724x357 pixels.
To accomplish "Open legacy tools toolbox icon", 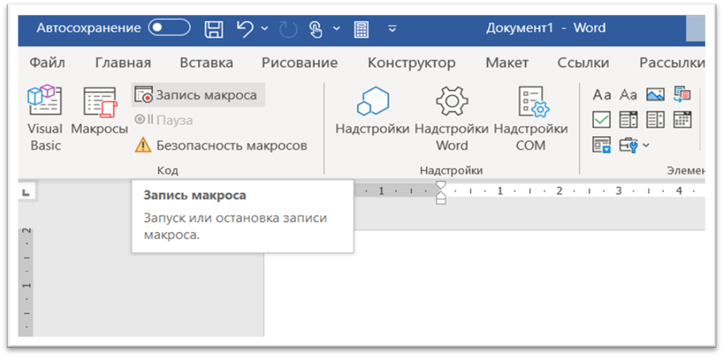I will click(628, 145).
